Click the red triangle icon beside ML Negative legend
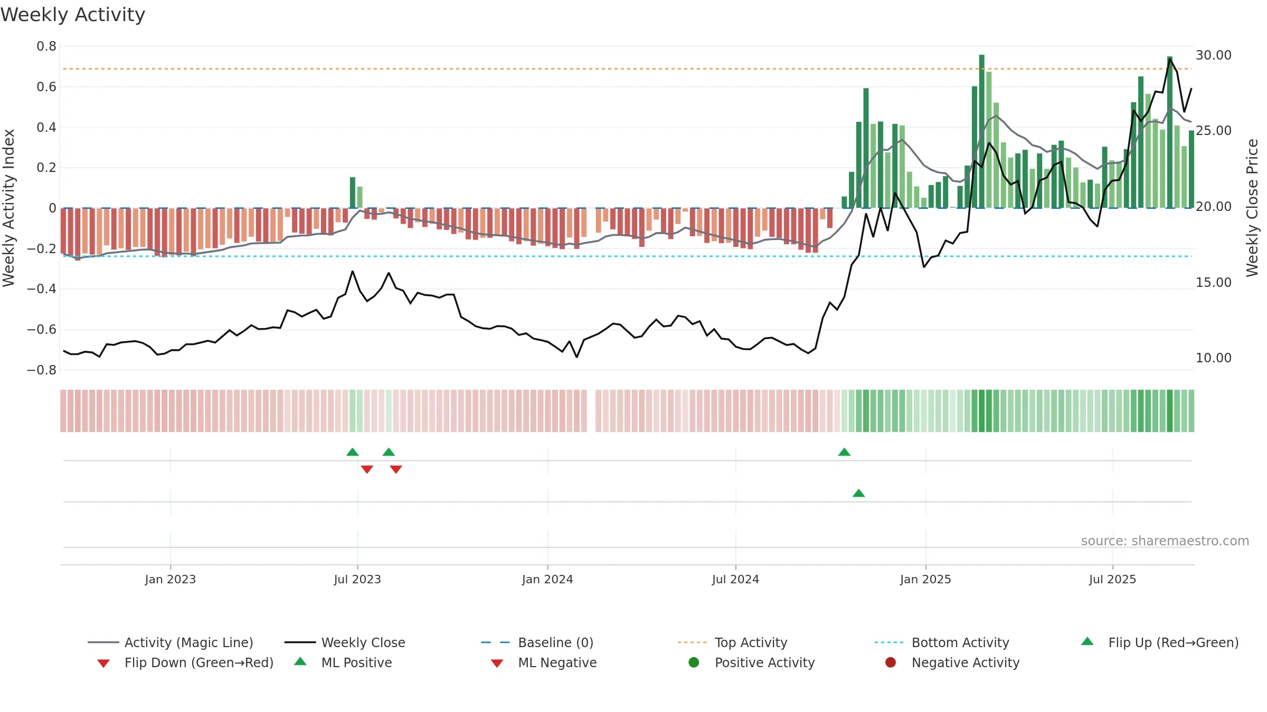The width and height of the screenshot is (1267, 712). click(497, 663)
